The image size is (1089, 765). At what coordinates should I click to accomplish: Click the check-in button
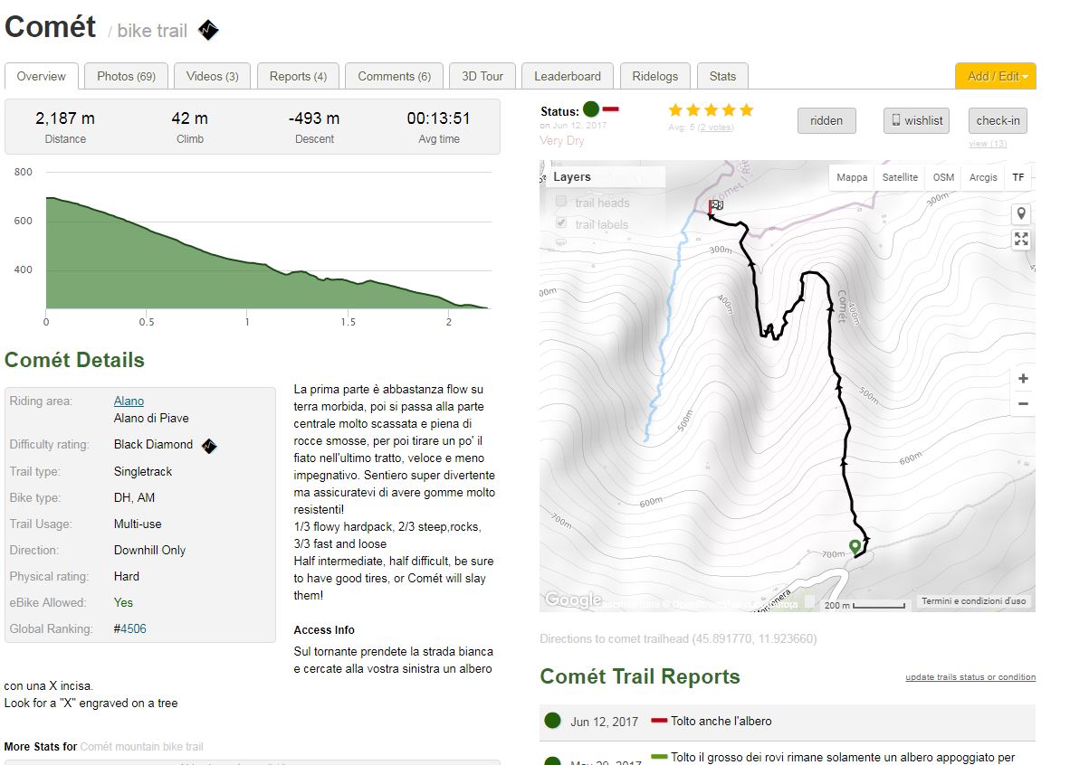[998, 120]
